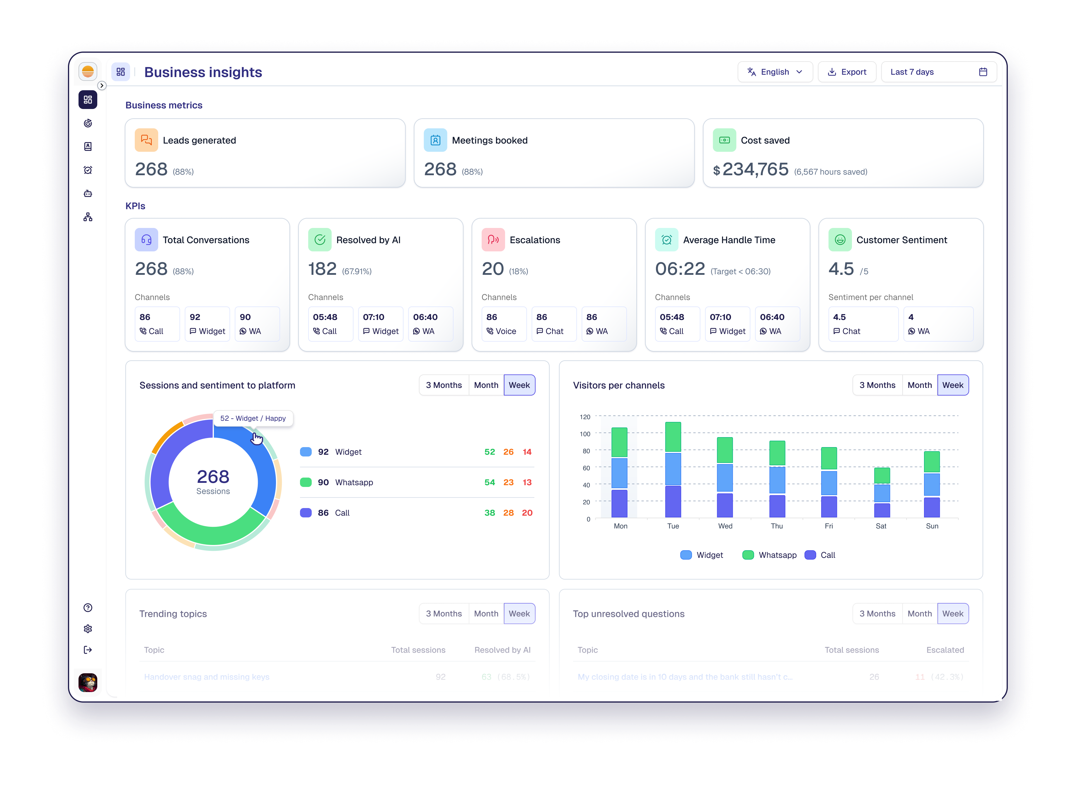Screen dimensions: 1091x794
Task: Select 3 Months tab in Trending topics
Action: tap(444, 614)
